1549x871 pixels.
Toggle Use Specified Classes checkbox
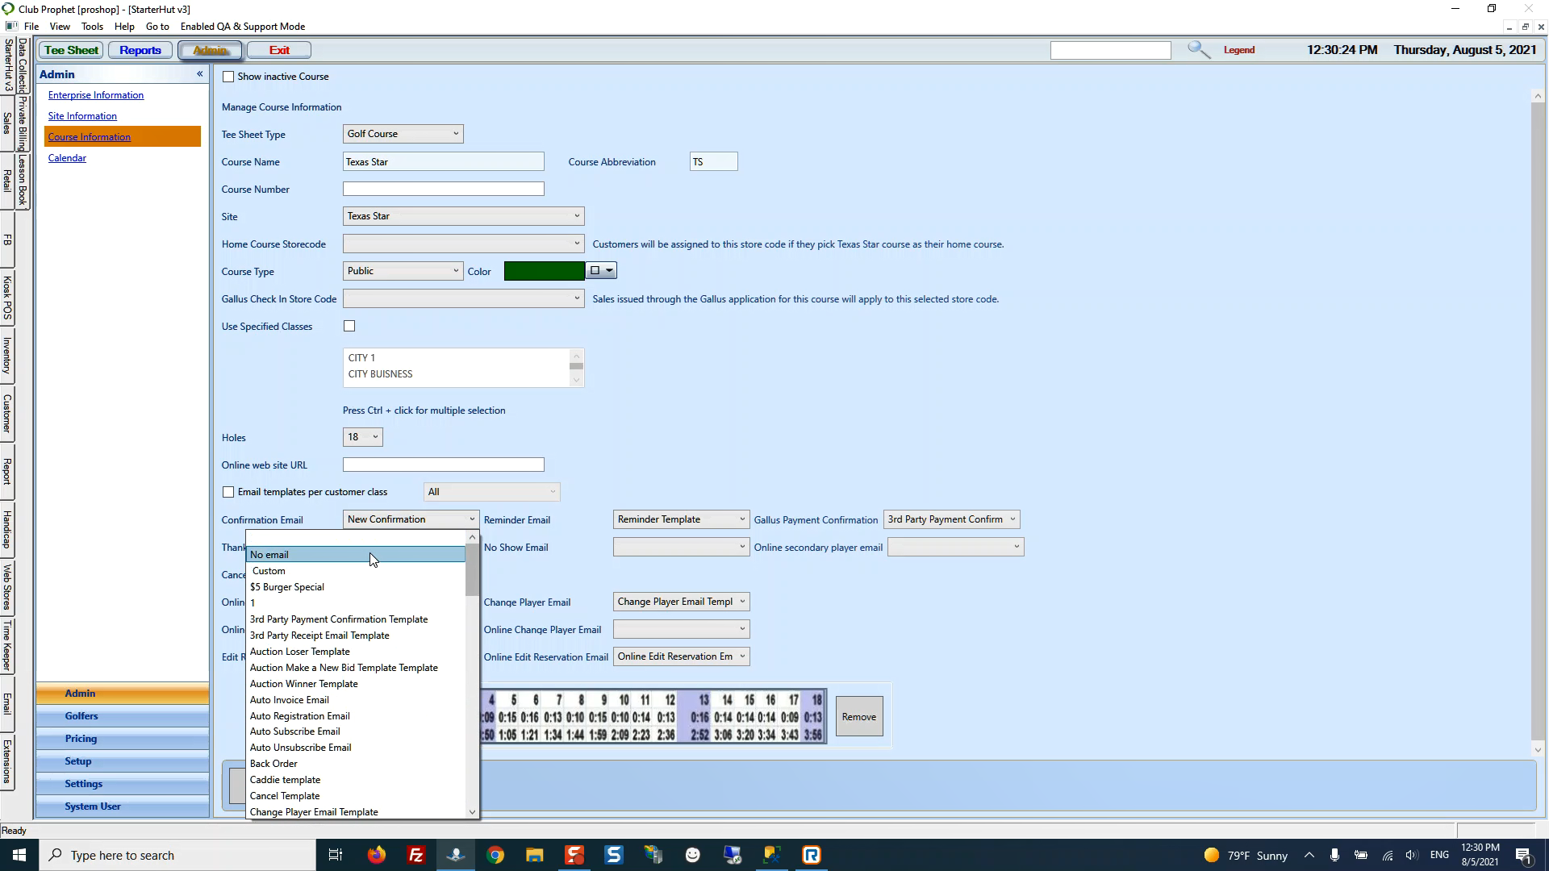click(x=349, y=326)
